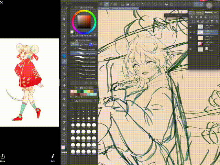The height and width of the screenshot is (165, 220).
Task: Toggle visibility of Layer 3
Action: [x=190, y=38]
